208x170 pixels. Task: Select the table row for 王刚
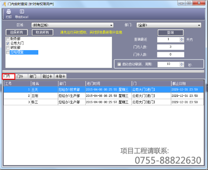click(104, 96)
